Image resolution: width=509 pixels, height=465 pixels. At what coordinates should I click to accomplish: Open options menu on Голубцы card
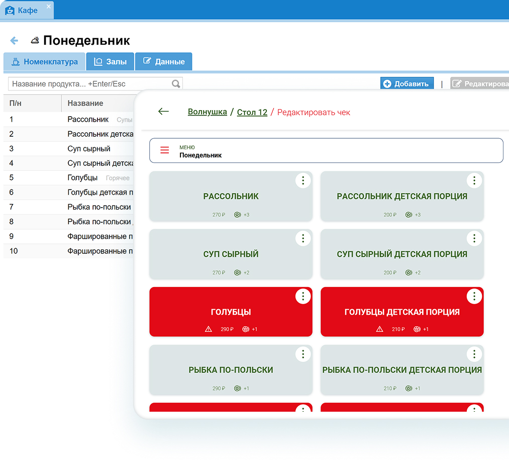coord(303,296)
